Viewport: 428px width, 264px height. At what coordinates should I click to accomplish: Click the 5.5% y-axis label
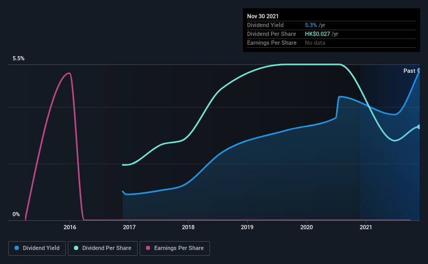(x=19, y=59)
